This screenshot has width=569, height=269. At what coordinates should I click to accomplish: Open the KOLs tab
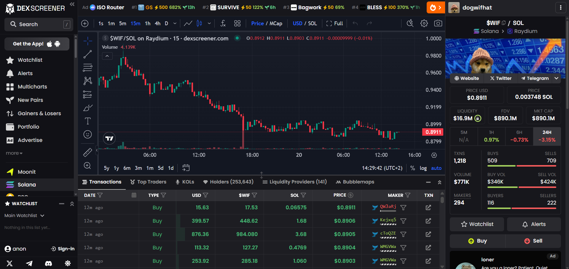(x=185, y=182)
